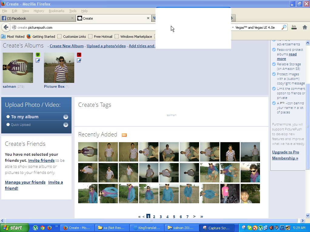Open the File menu
Image resolution: width=310 pixels, height=232 pixels.
5,11
